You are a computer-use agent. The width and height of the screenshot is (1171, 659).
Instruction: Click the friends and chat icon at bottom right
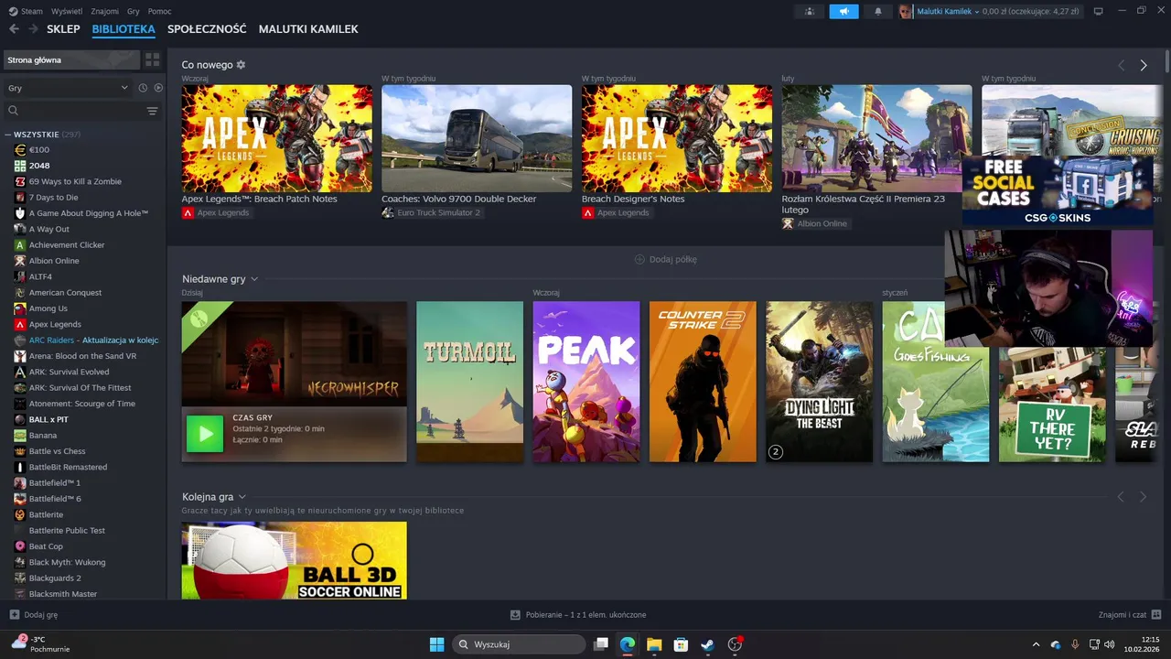pos(1156,615)
